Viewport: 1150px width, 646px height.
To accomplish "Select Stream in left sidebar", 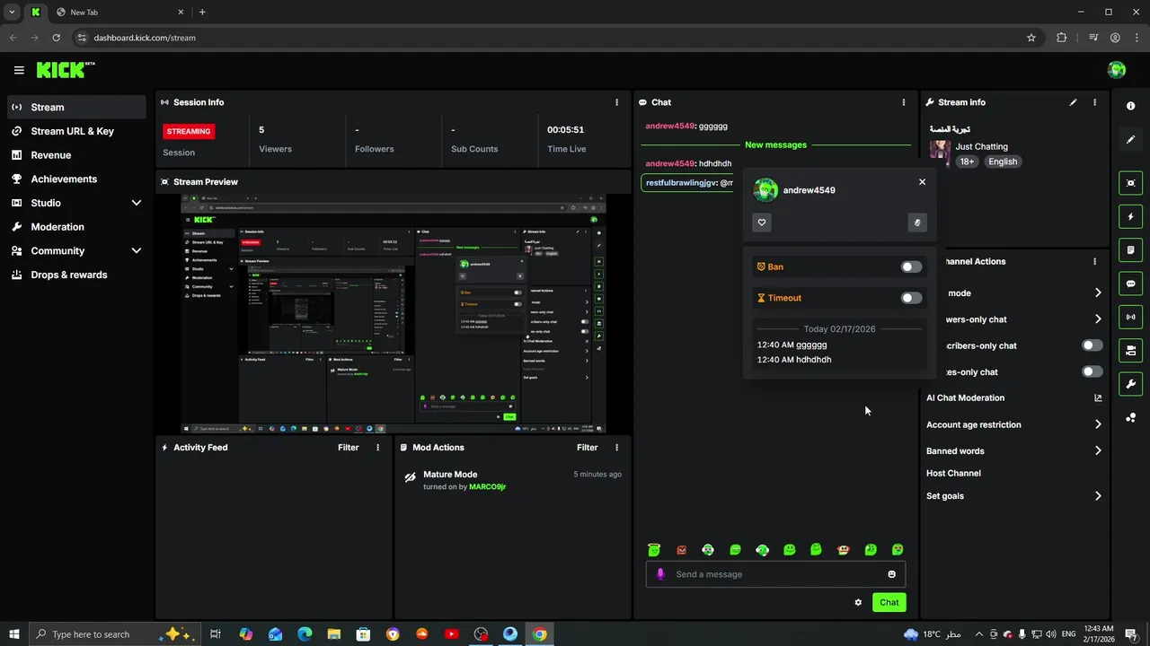I will pyautogui.click(x=76, y=107).
